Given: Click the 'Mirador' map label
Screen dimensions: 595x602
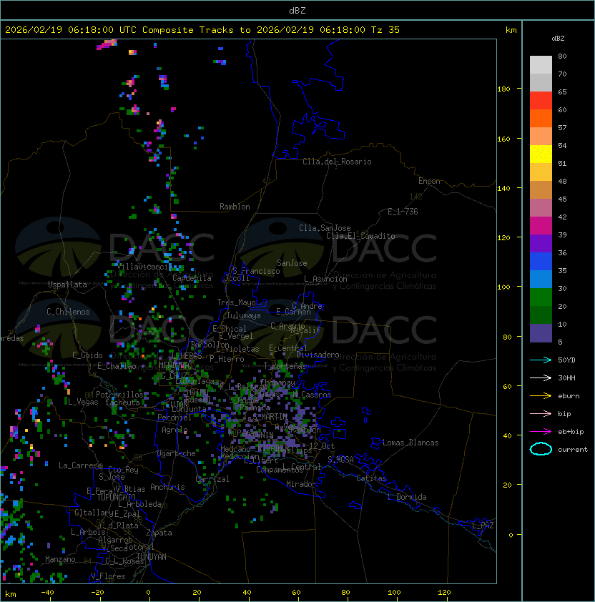Looking at the screenshot, I should coord(301,484).
